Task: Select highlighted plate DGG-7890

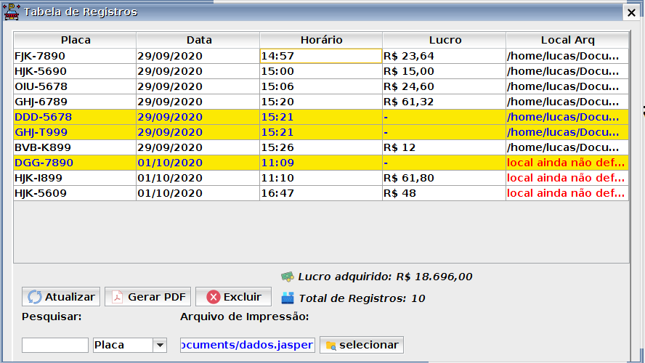Action: [x=75, y=163]
